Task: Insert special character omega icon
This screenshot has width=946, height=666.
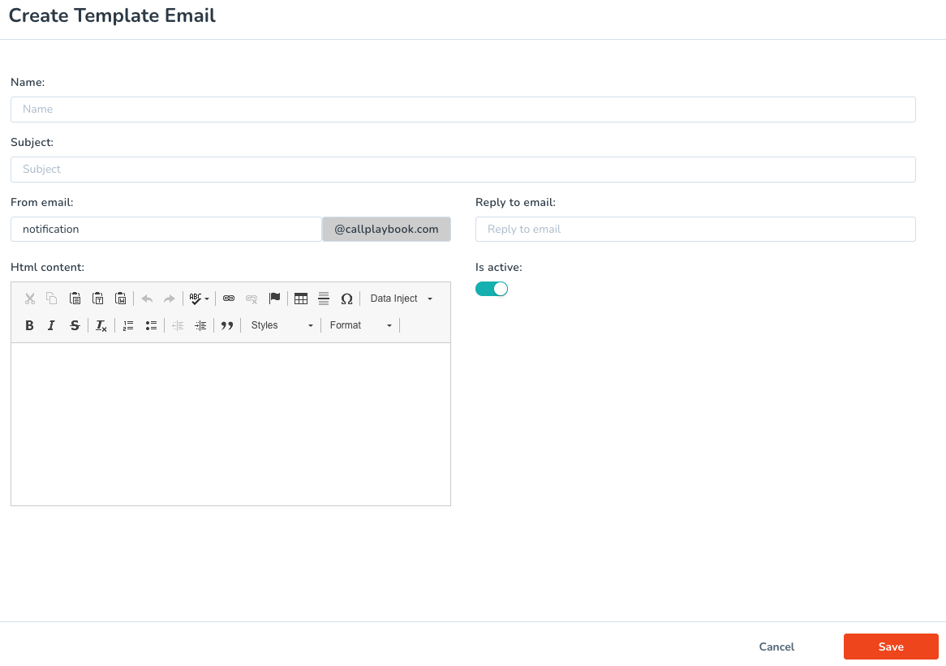Action: 347,299
